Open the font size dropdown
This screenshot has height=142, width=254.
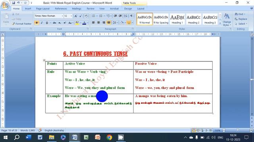71,16
